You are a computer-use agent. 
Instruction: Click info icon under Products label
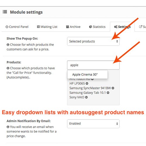(8, 68)
